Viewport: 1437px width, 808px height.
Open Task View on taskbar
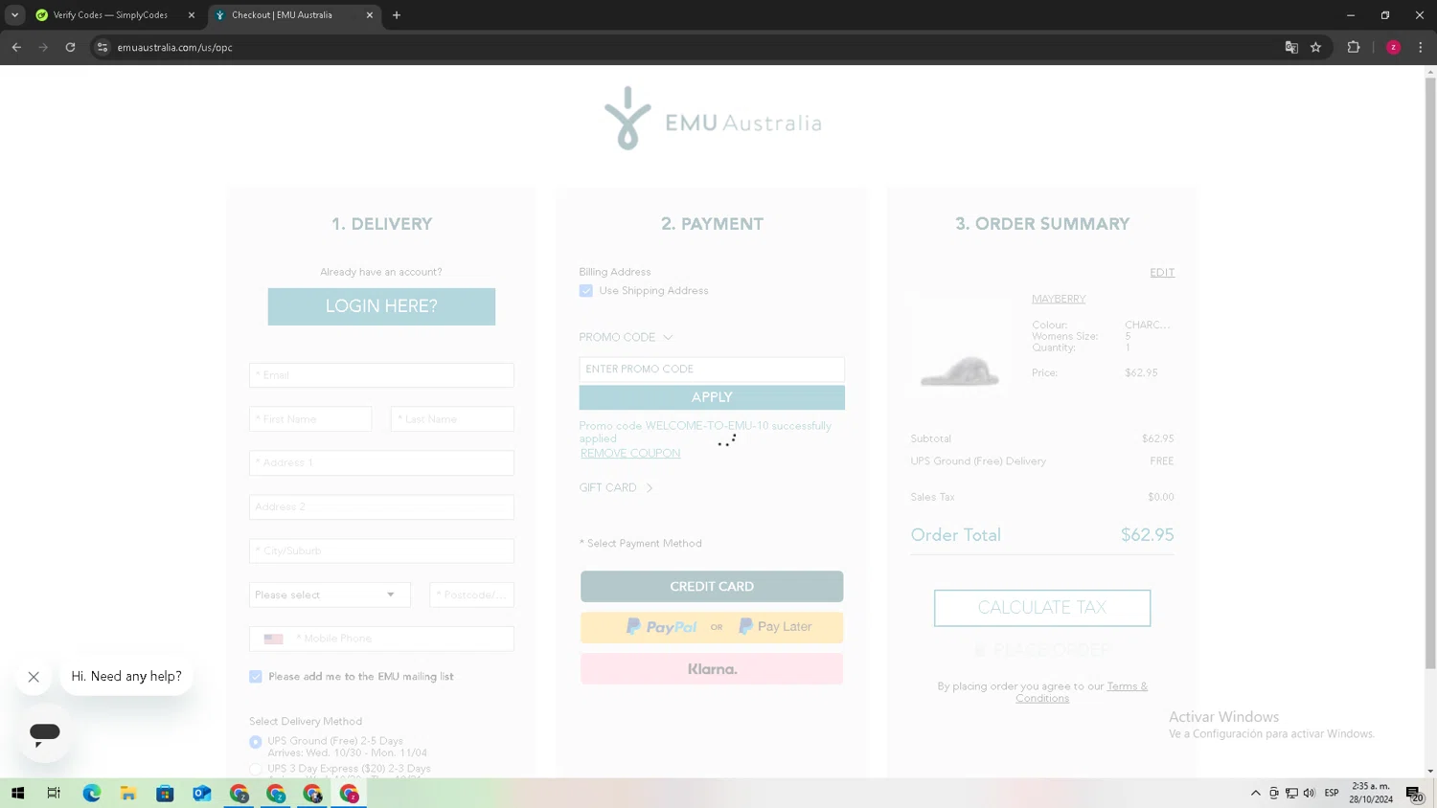[x=54, y=793]
